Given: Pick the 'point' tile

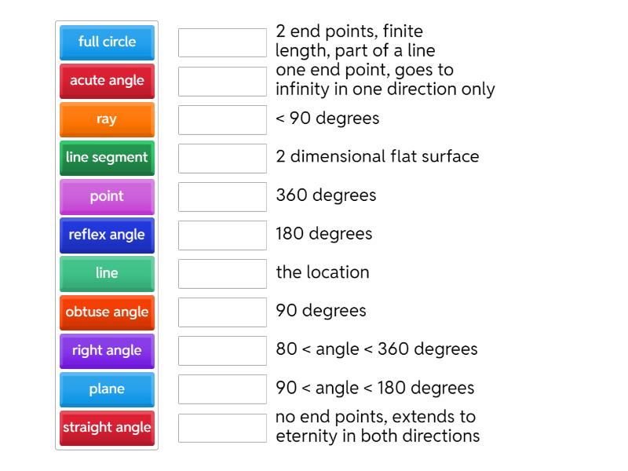Looking at the screenshot, I should point(107,196).
